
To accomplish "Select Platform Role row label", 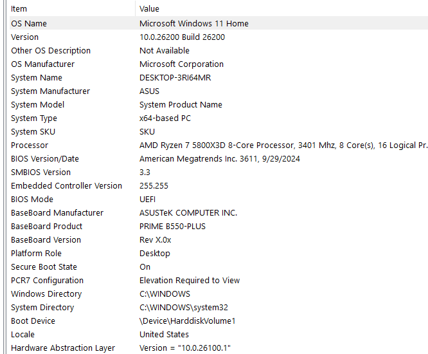I will (36, 254).
